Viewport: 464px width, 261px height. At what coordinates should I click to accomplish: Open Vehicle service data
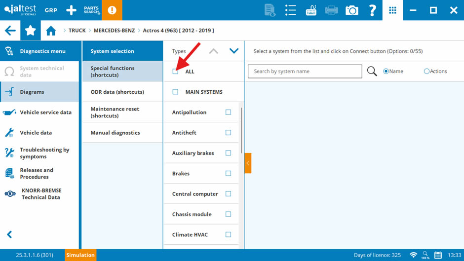39,112
